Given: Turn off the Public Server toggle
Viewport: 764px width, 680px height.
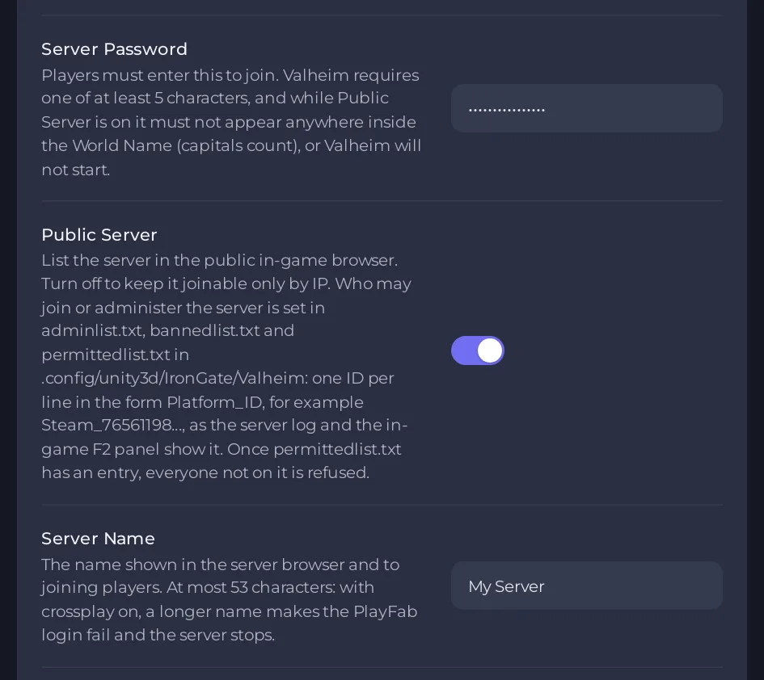Looking at the screenshot, I should click(x=478, y=350).
